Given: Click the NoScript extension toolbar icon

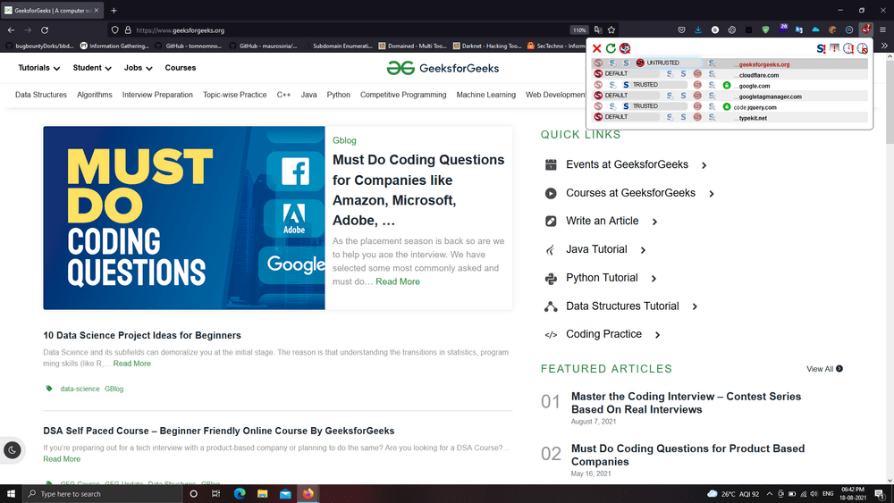Looking at the screenshot, I should point(866,29).
